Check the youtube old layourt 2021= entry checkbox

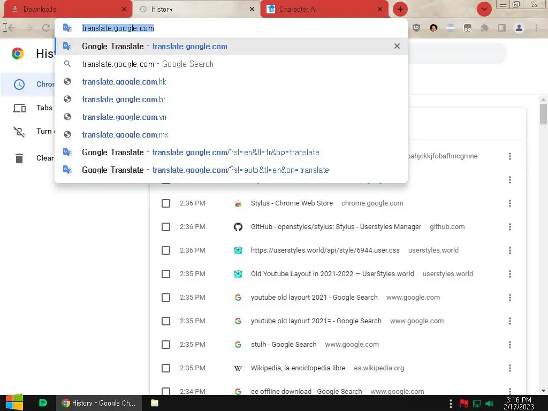point(166,321)
